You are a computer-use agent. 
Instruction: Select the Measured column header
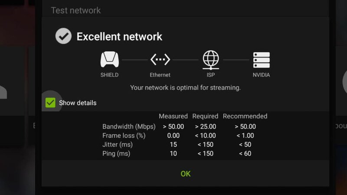[x=173, y=116]
